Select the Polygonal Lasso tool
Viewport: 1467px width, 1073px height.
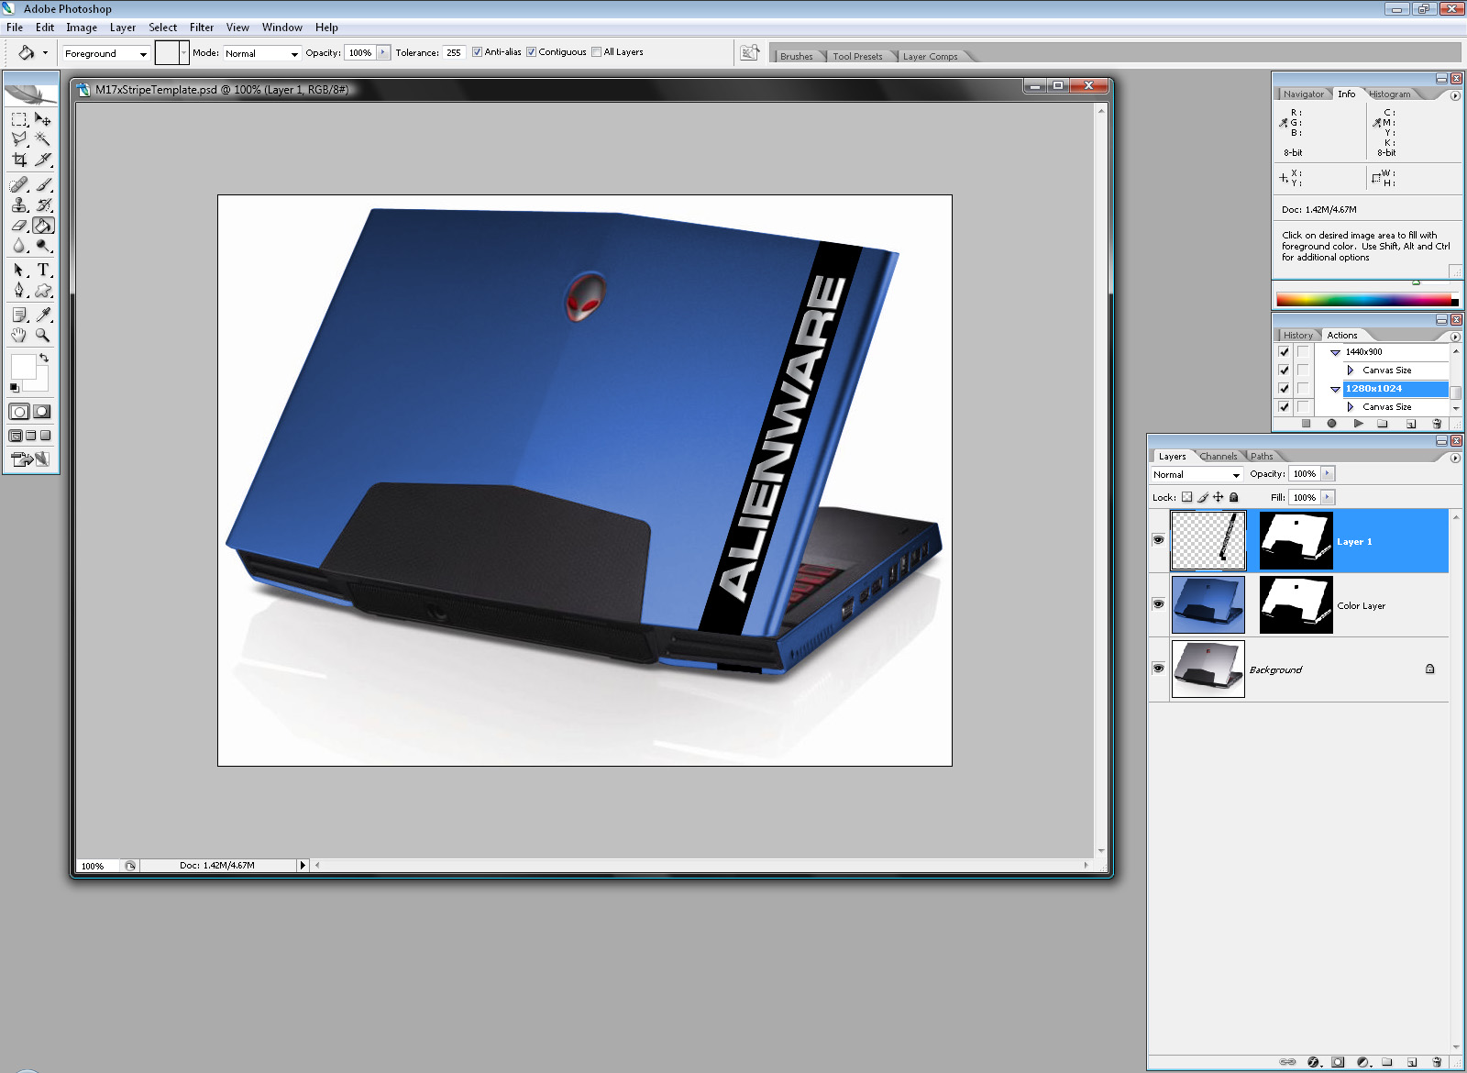point(19,139)
